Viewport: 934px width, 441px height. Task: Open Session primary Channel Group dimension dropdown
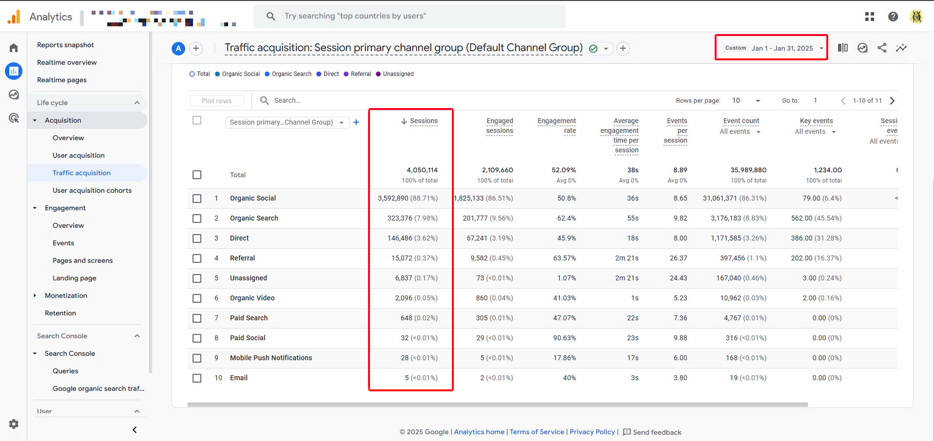pyautogui.click(x=287, y=122)
